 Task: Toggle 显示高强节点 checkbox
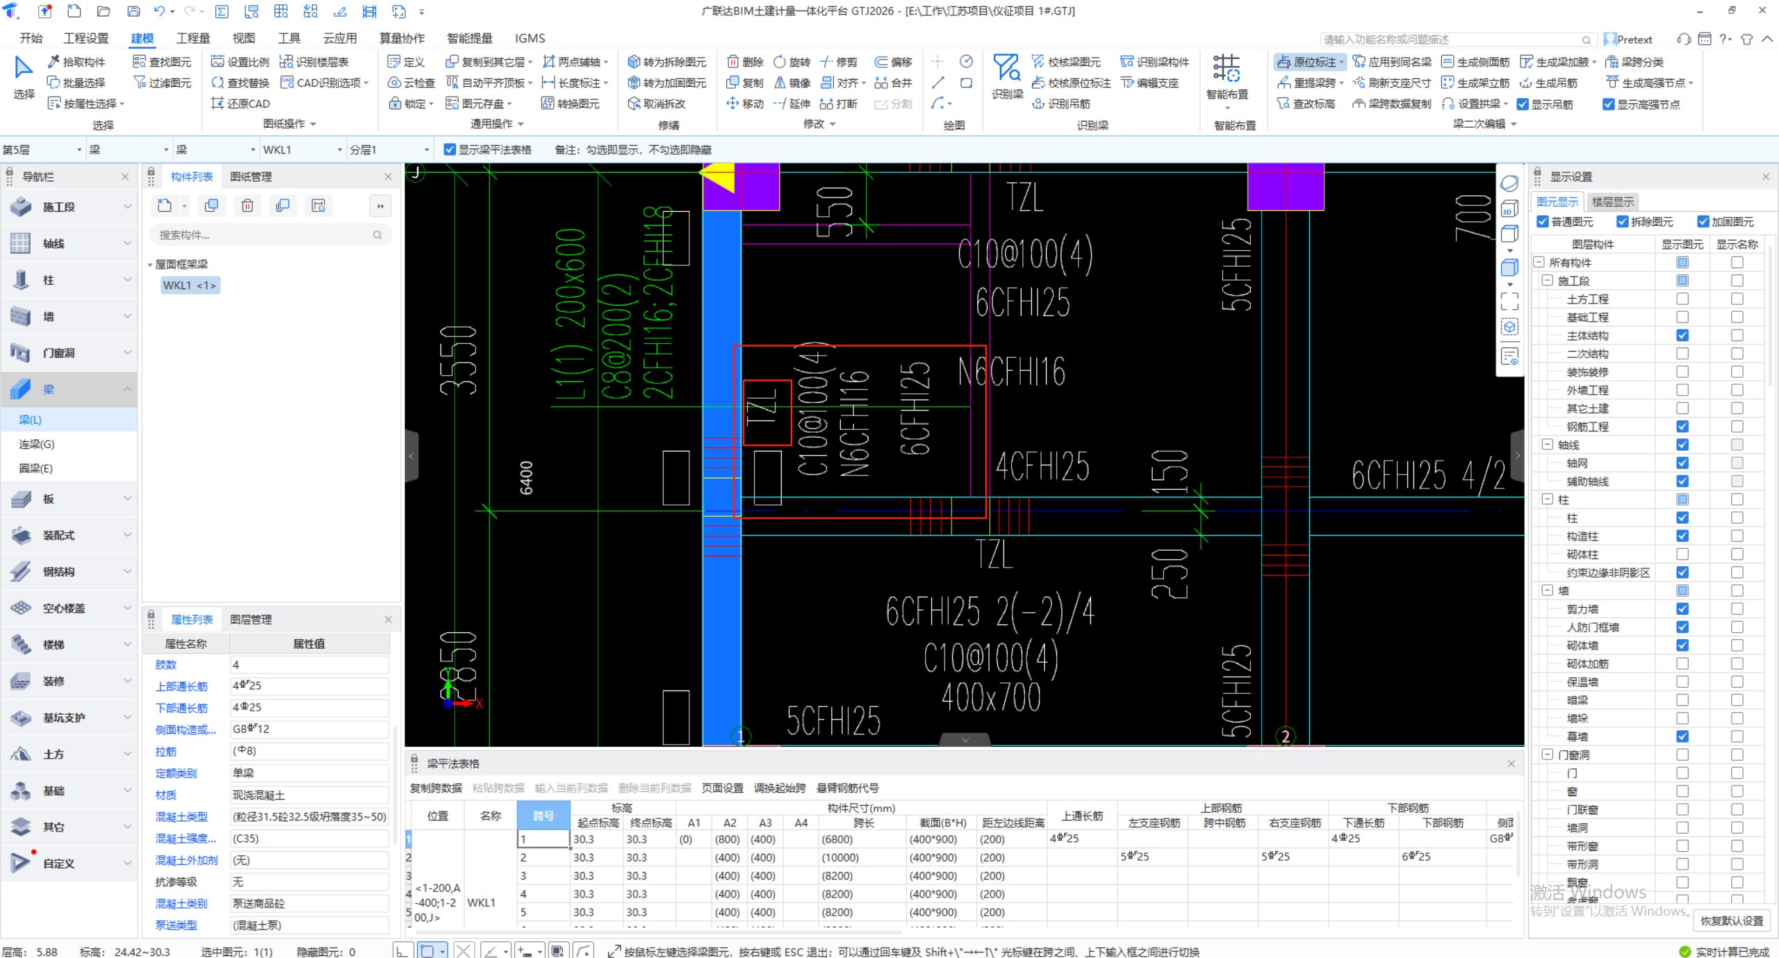[x=1608, y=104]
